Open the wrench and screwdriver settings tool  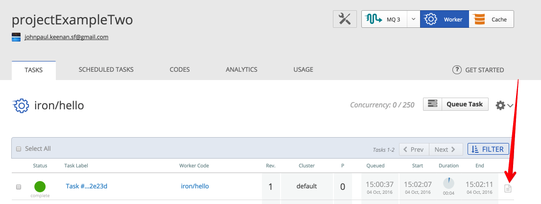click(345, 19)
